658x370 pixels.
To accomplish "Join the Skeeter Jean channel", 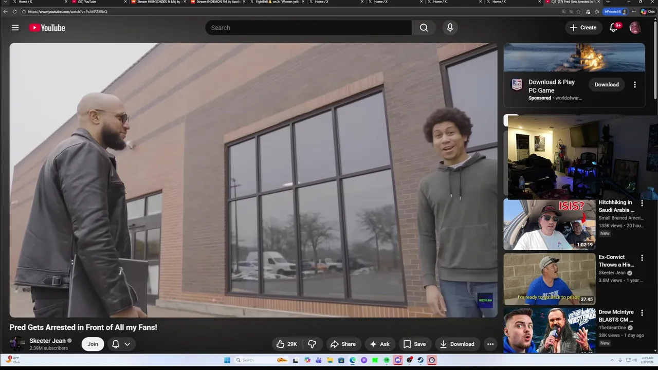I will 93,344.
